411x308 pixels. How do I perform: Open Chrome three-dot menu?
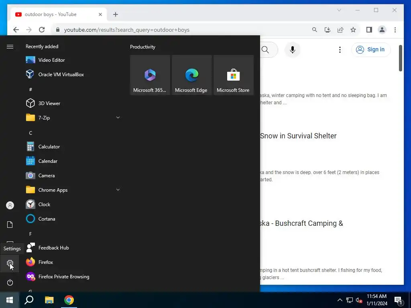tap(395, 30)
